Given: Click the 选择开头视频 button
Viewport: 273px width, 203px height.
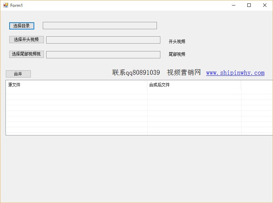Looking at the screenshot, I should pyautogui.click(x=26, y=39).
